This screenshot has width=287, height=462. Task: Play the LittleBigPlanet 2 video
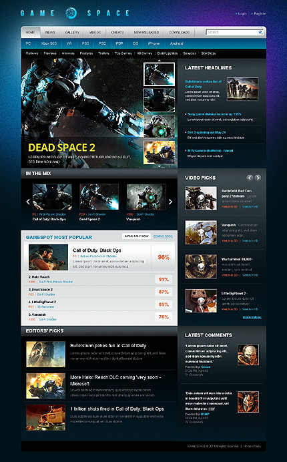201,301
